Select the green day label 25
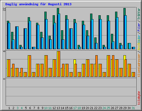 pyautogui.click(x=108, y=108)
